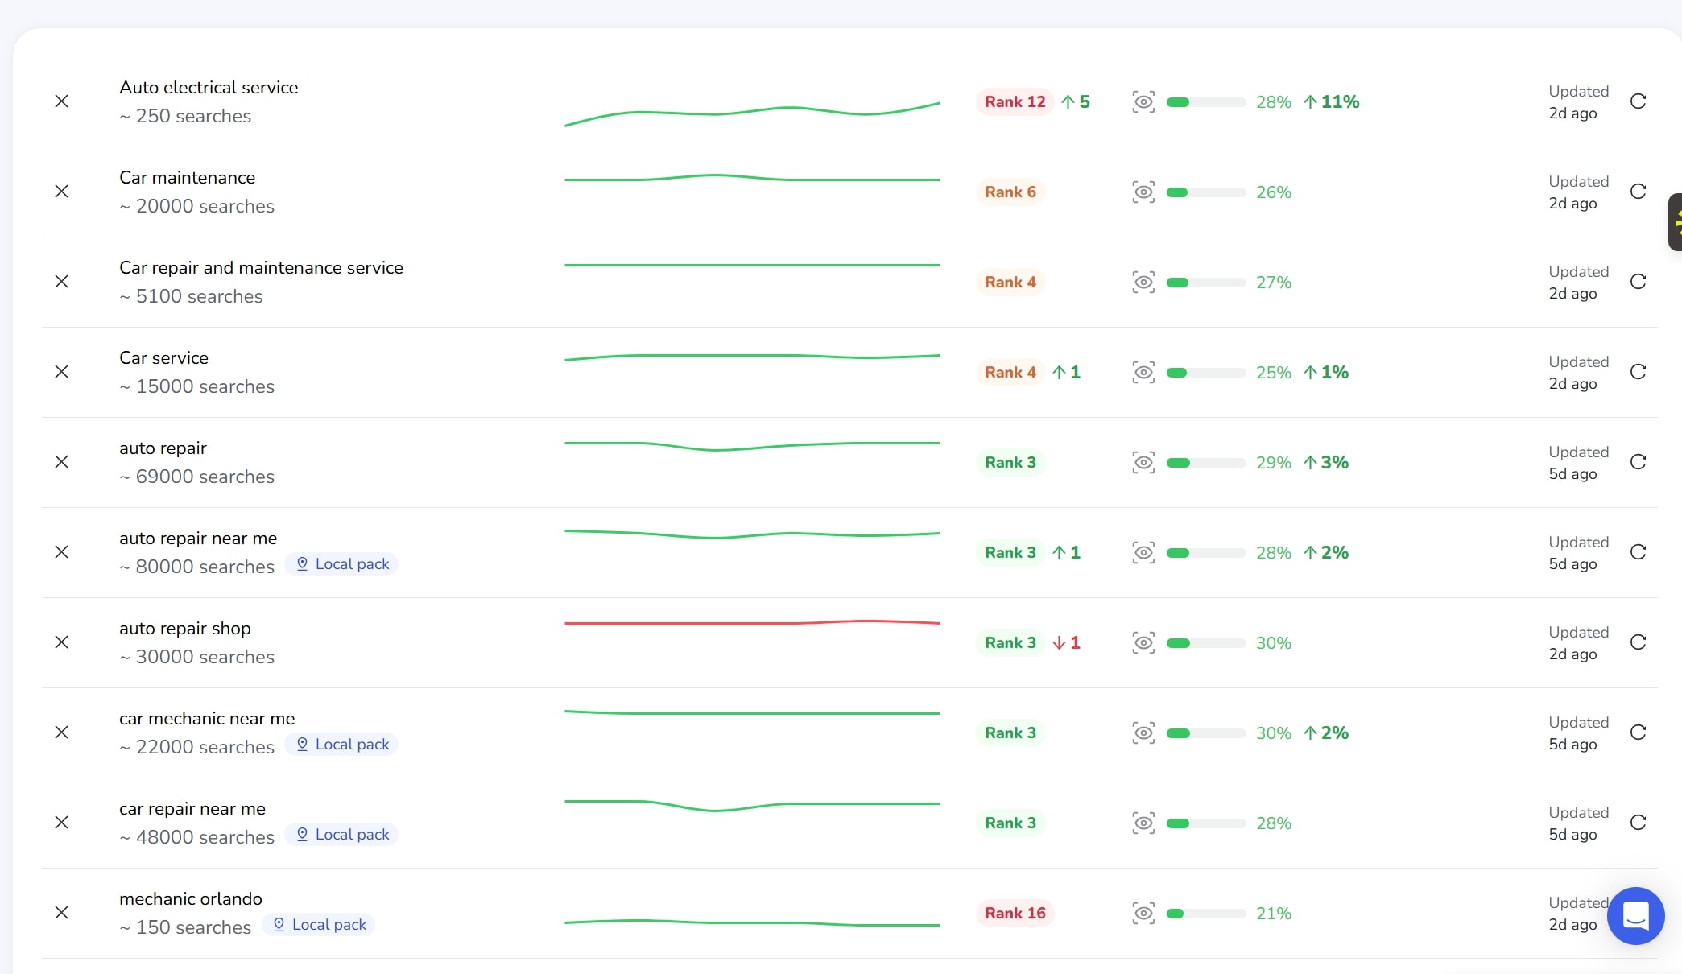This screenshot has width=1682, height=974.
Task: Open the Rank 12 badge
Action: (1015, 101)
